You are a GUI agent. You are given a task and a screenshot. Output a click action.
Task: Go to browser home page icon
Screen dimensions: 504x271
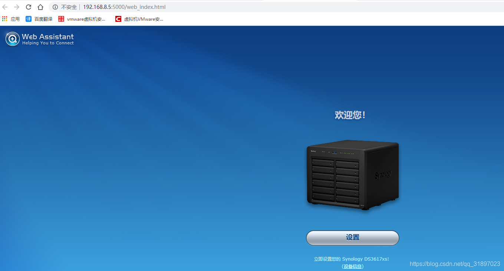click(x=40, y=7)
